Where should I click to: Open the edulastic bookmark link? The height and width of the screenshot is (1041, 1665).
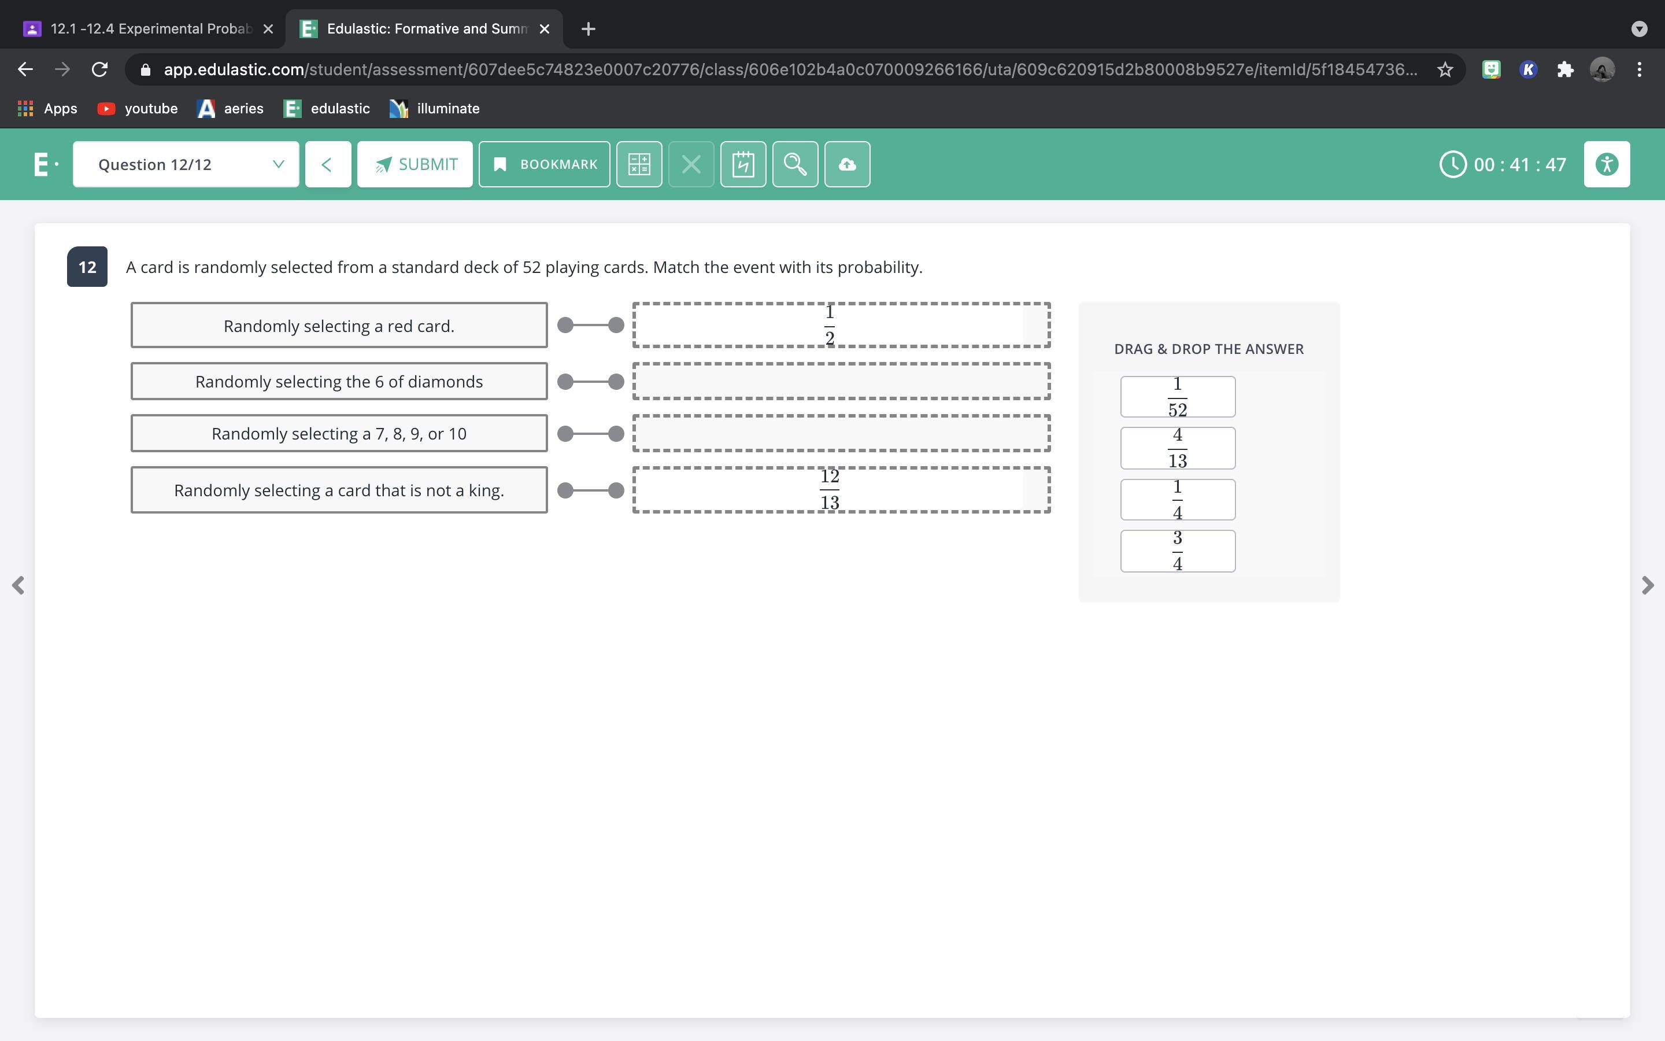click(327, 109)
